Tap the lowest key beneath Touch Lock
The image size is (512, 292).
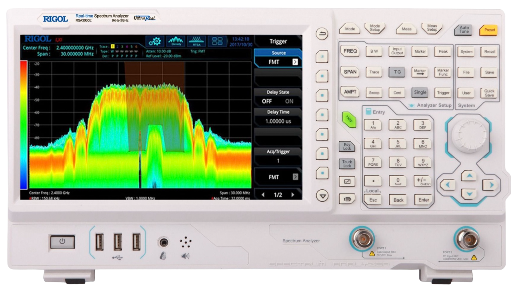pyautogui.click(x=347, y=199)
